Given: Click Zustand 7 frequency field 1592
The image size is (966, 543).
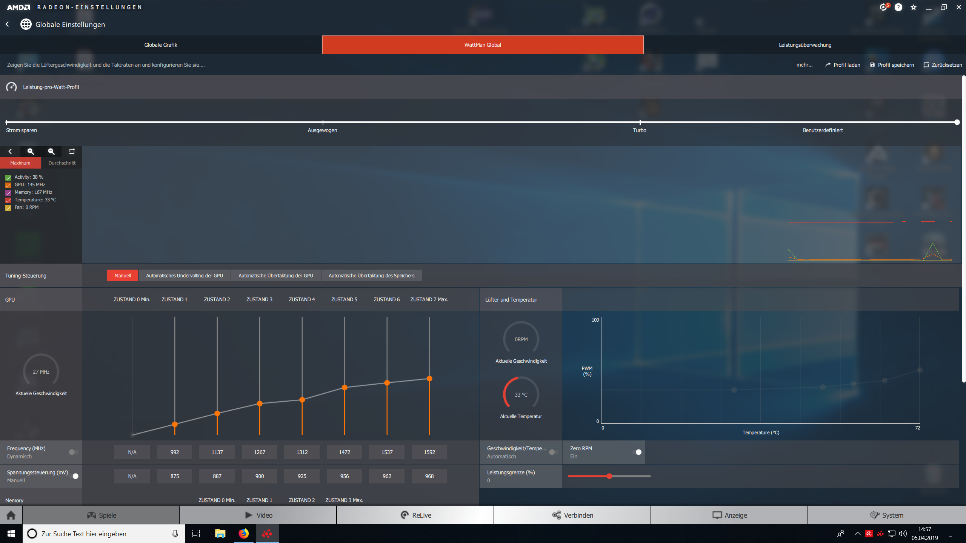Looking at the screenshot, I should pyautogui.click(x=429, y=452).
